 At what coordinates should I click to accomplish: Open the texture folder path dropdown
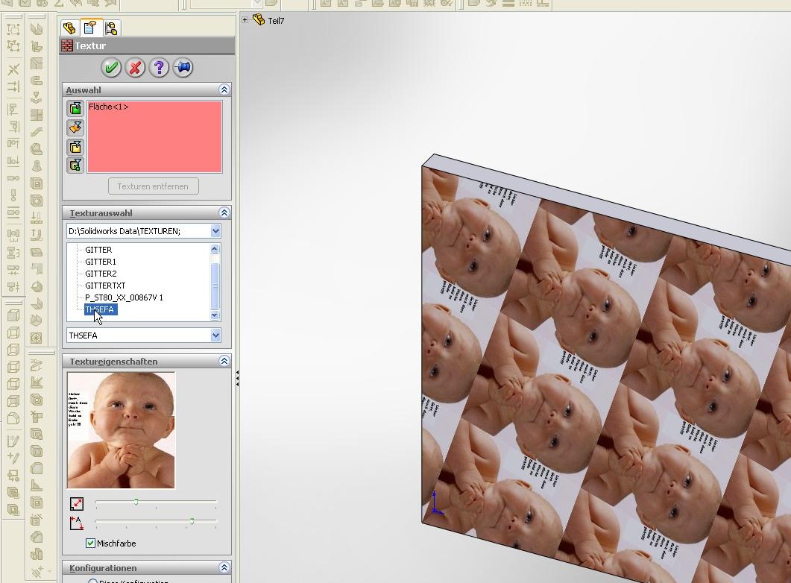coord(215,231)
